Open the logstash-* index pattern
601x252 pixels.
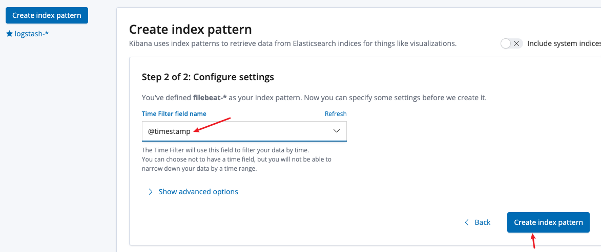31,34
